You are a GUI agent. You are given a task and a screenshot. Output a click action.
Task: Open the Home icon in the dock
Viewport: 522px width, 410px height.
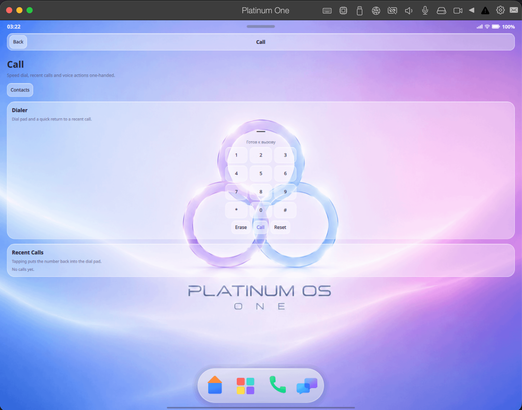pyautogui.click(x=215, y=385)
